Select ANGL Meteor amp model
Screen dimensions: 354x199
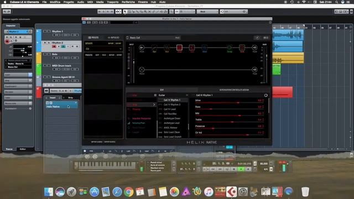click(170, 128)
